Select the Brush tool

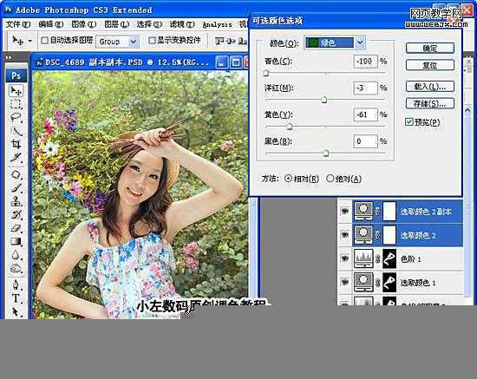16,188
